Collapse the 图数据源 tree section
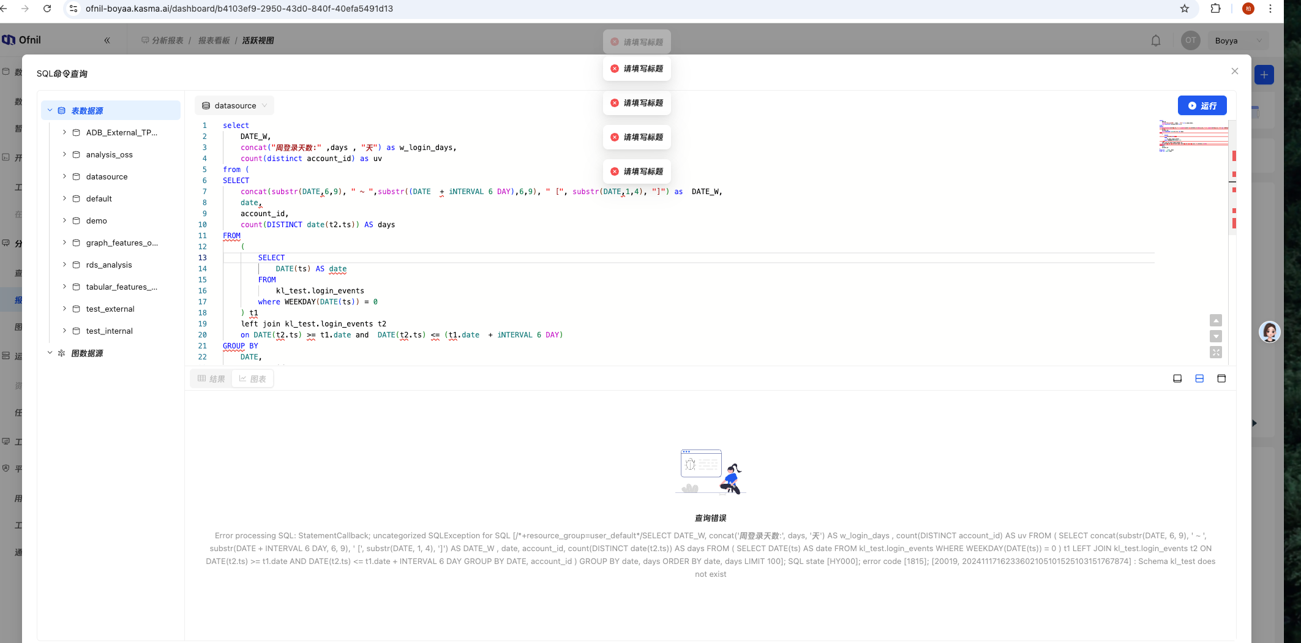 coord(50,353)
